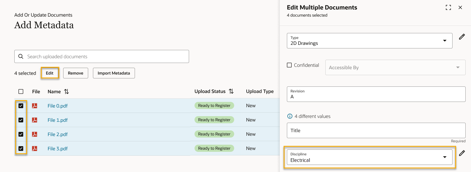Click the pencil icon beside Discipline field
Screen dimensions: 471x172
click(x=462, y=153)
